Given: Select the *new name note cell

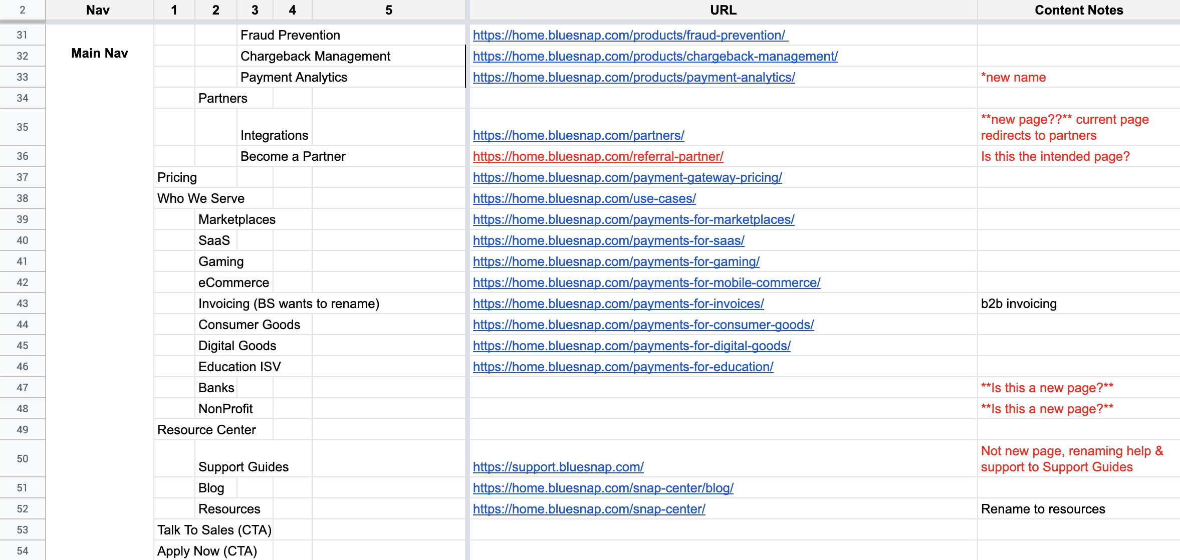Looking at the screenshot, I should point(1078,77).
